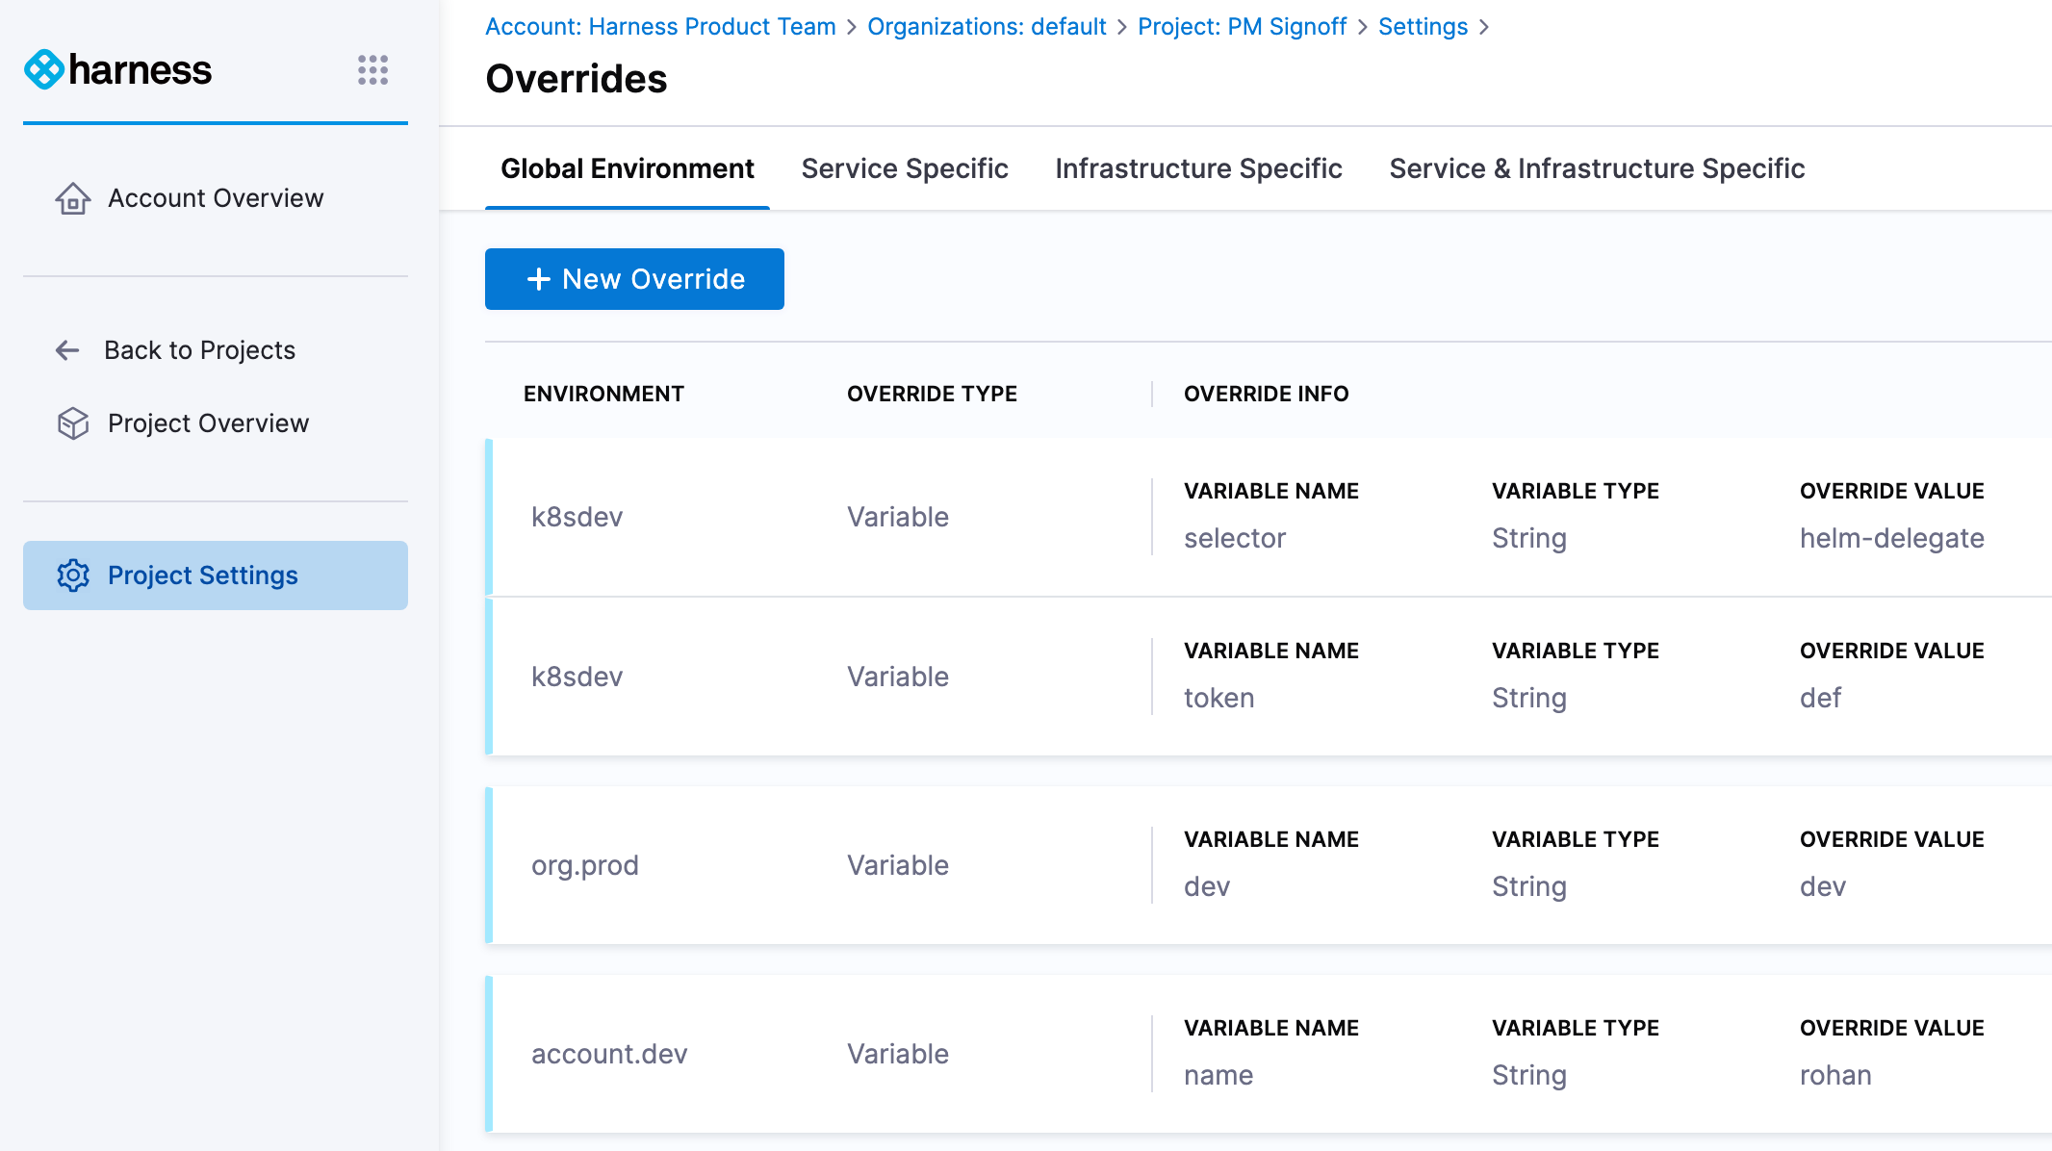Click the plus icon on New Override
This screenshot has height=1151, width=2052.
(x=539, y=279)
